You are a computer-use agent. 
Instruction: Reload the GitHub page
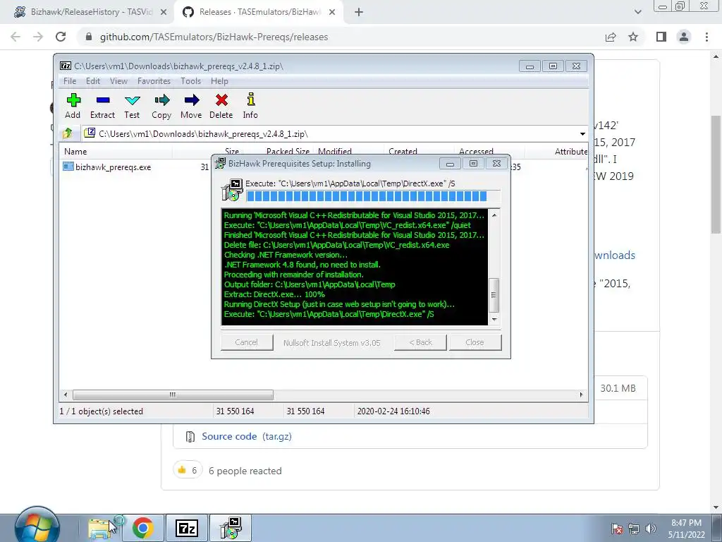pyautogui.click(x=61, y=37)
